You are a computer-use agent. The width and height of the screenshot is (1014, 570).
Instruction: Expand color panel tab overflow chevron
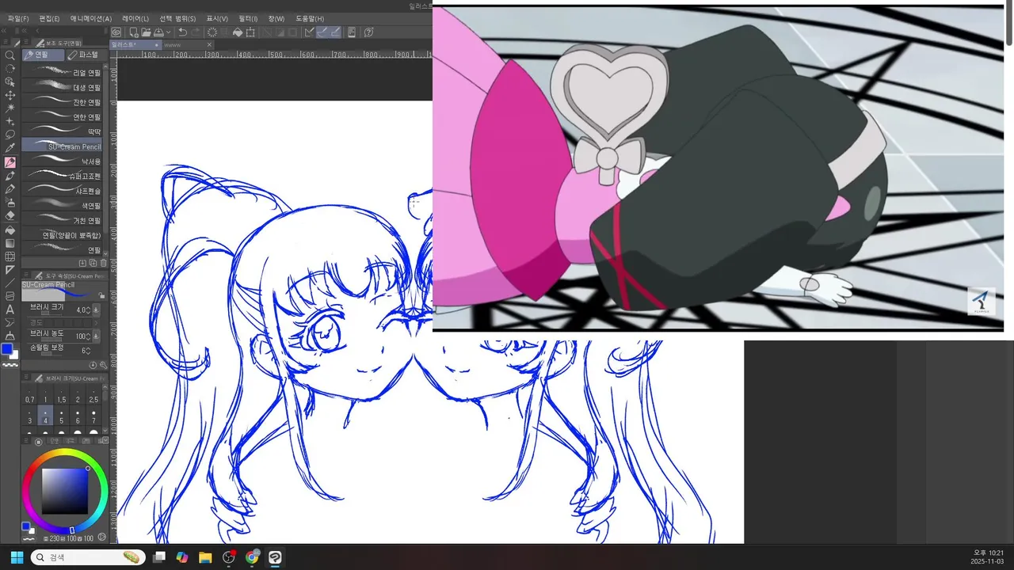(105, 440)
